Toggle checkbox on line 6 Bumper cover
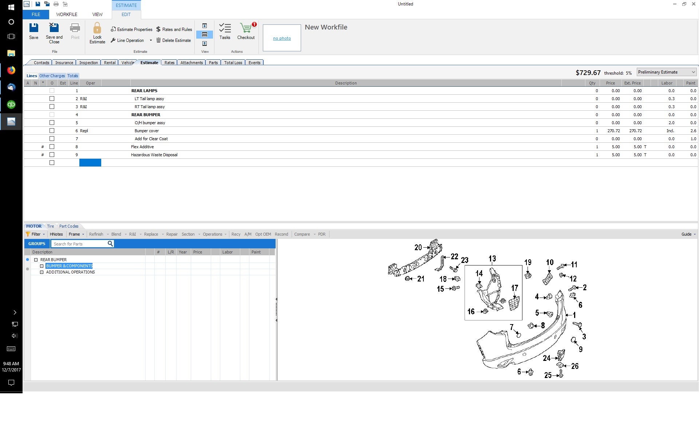Image resolution: width=699 pixels, height=437 pixels. click(52, 130)
